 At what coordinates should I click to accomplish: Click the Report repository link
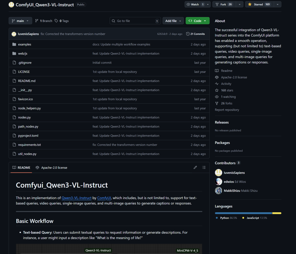(x=227, y=110)
